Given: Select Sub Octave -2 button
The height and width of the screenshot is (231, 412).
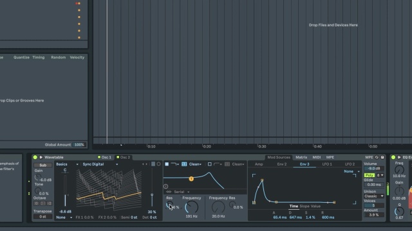Looking at the screenshot, I should 49,203.
